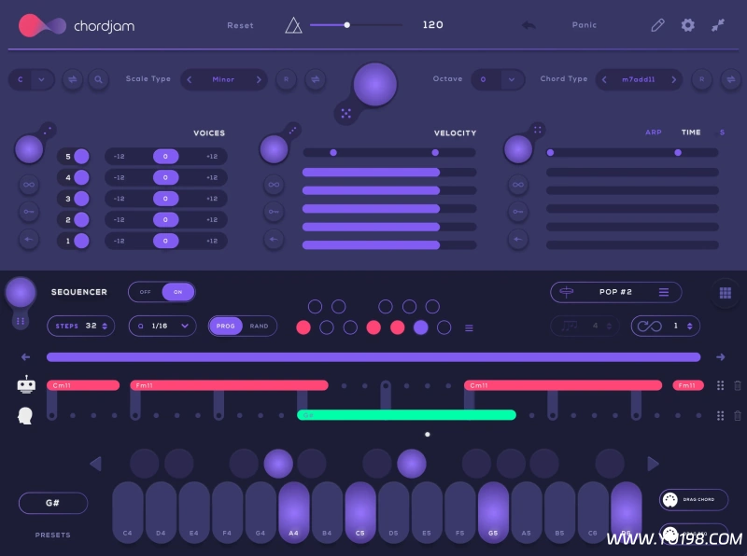
Task: Click the undo arrow next to Panic
Action: click(528, 25)
